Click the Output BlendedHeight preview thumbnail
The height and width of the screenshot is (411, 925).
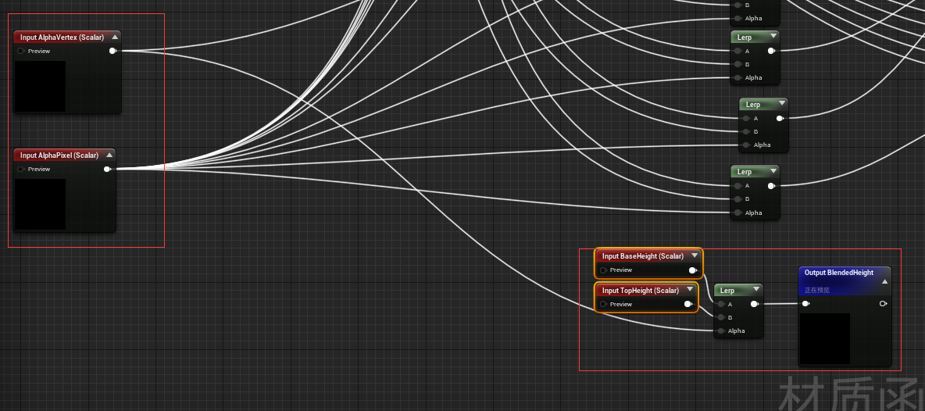(825, 338)
